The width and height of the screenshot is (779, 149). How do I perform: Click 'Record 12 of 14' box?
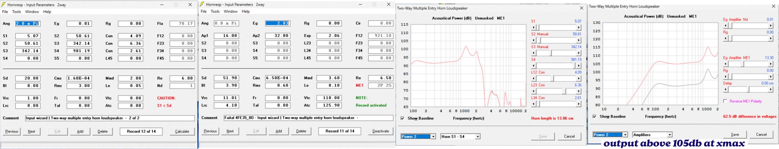click(141, 132)
